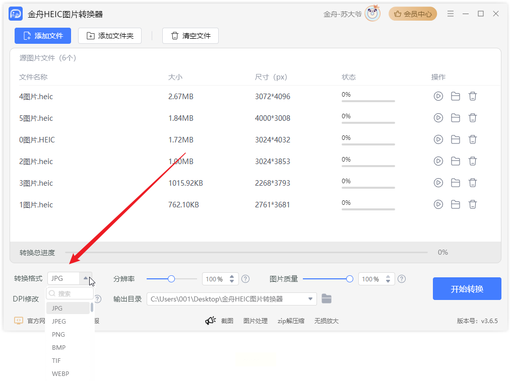Open the 无损放大 link
Image resolution: width=511 pixels, height=381 pixels.
click(326, 321)
